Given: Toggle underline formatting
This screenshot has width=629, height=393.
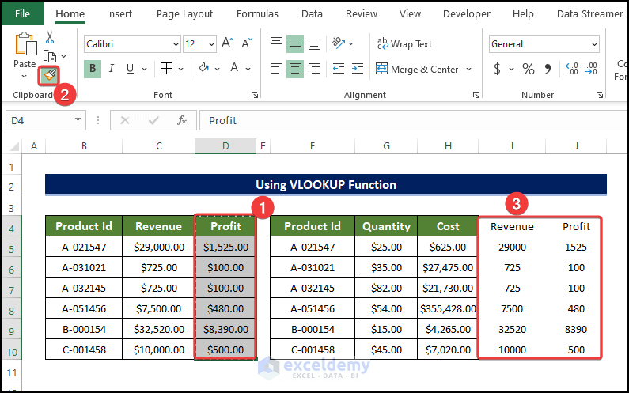Looking at the screenshot, I should tap(130, 69).
